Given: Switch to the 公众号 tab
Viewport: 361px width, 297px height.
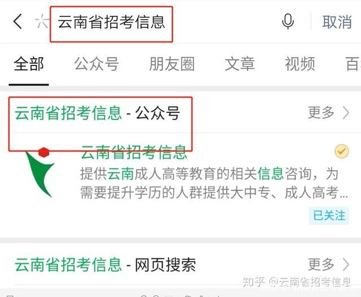Looking at the screenshot, I should coord(96,64).
